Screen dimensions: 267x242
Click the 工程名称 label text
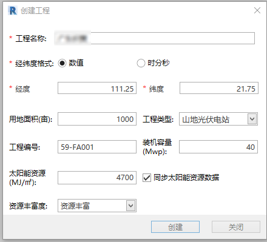click(x=31, y=38)
